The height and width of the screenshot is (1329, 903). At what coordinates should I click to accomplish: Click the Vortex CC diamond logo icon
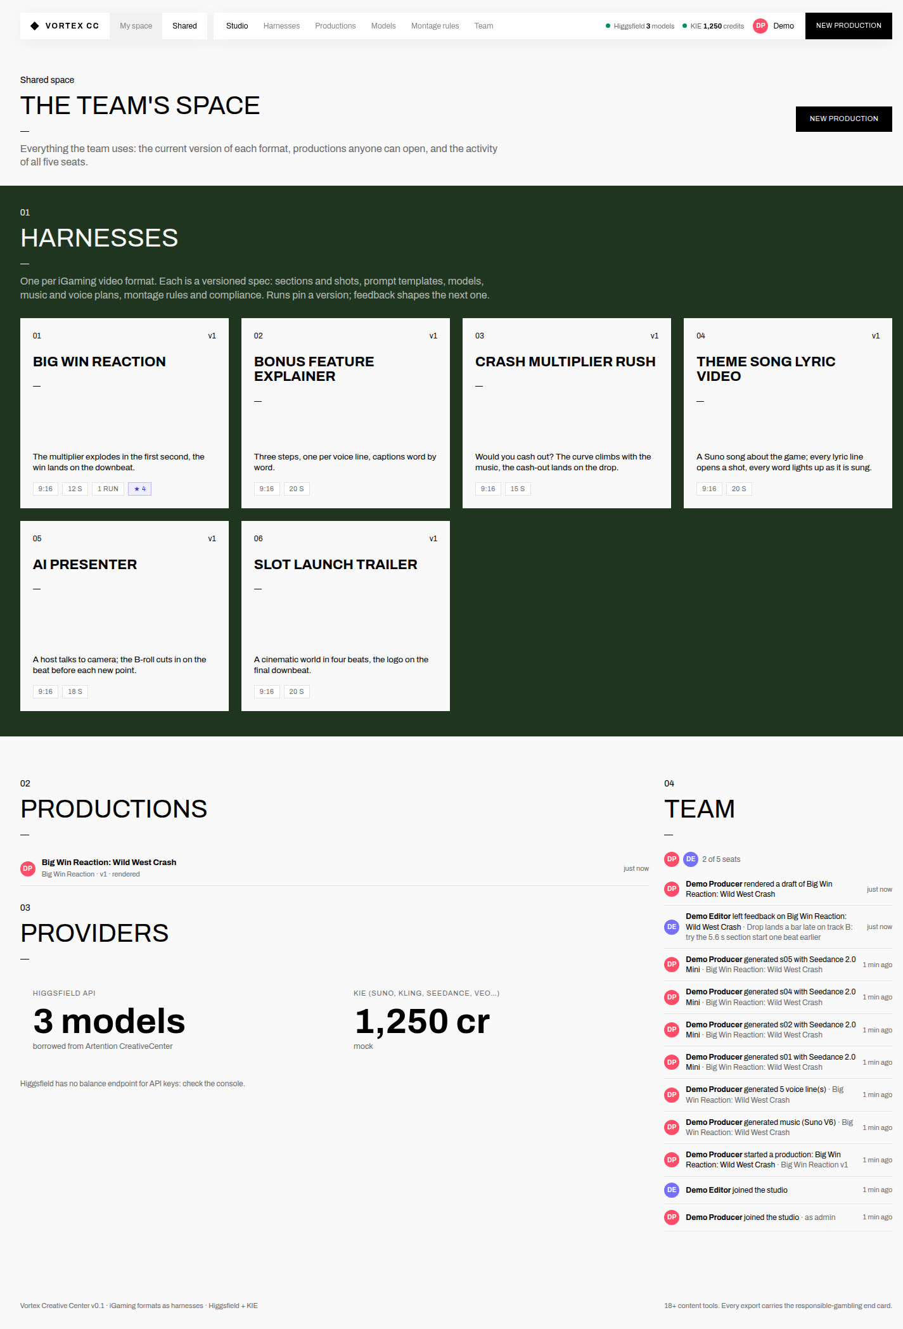click(x=35, y=26)
